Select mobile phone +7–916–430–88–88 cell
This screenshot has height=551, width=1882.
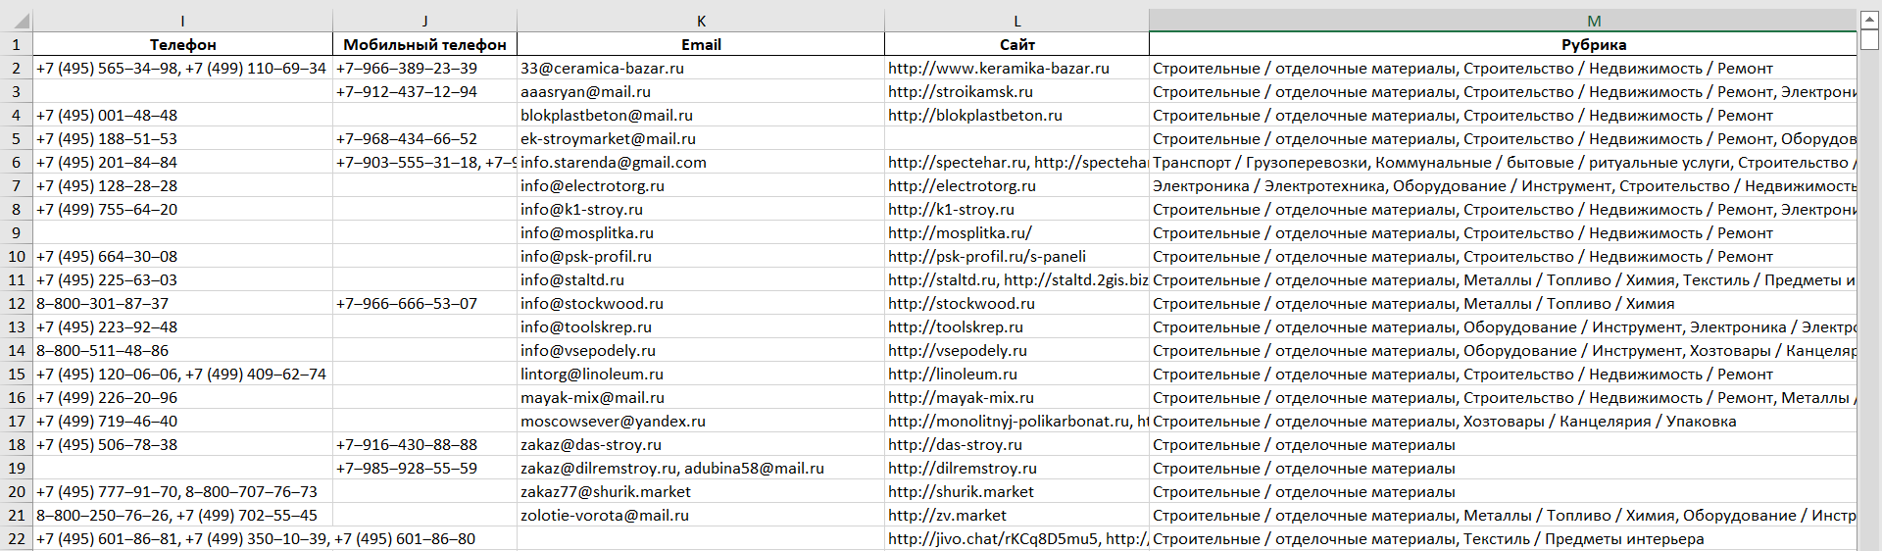click(424, 444)
